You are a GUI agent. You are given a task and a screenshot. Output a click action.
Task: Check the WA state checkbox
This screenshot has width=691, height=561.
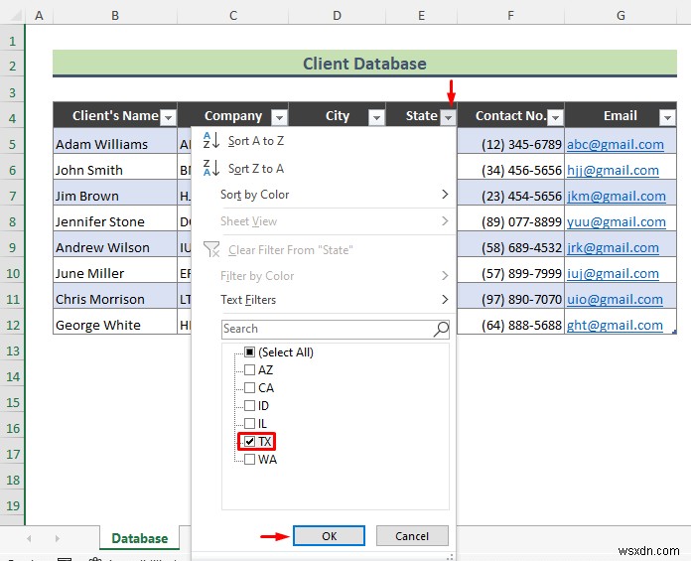coord(249,459)
